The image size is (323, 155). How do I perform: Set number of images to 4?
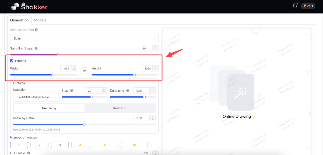click(80, 145)
